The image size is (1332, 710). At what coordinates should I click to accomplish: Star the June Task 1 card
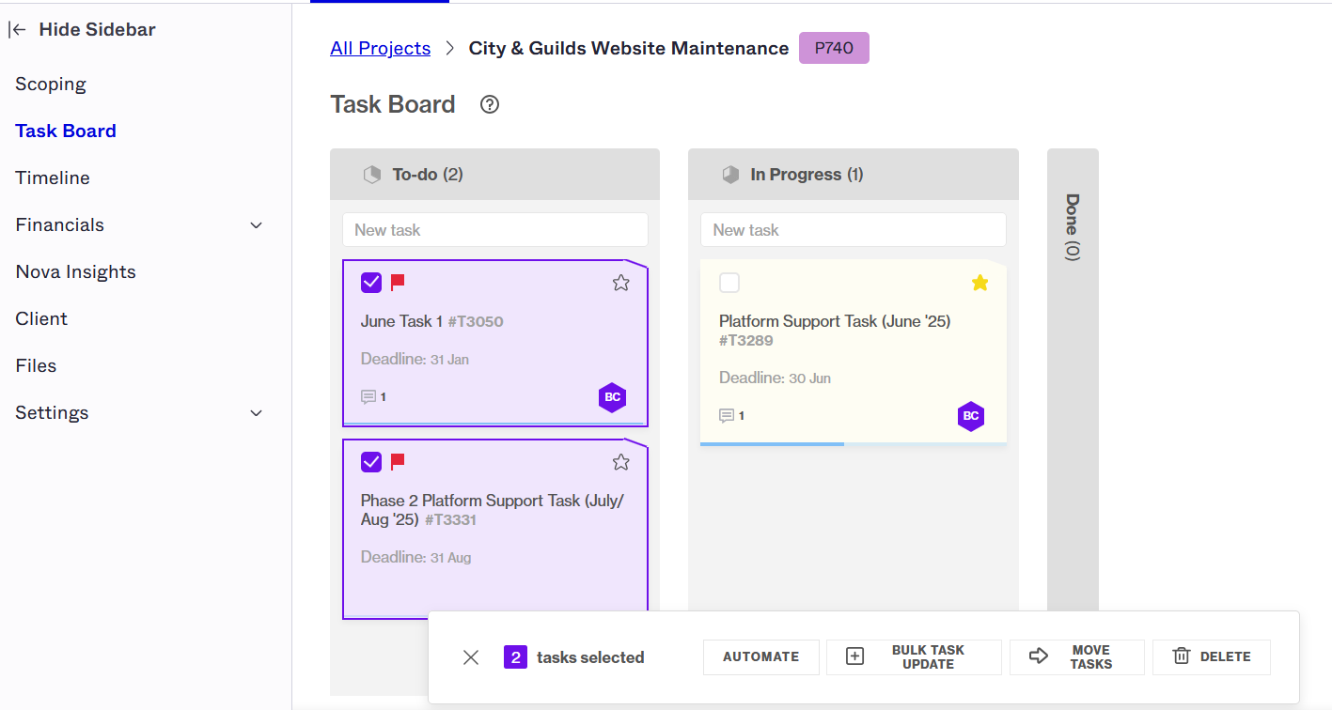[620, 283]
